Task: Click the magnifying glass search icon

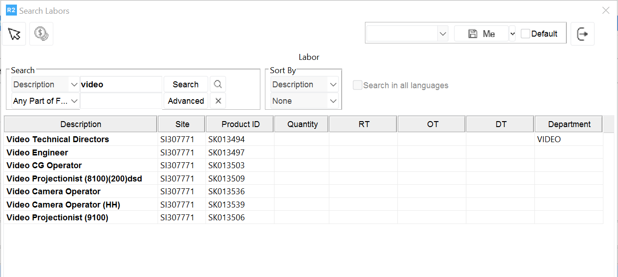Action: (x=218, y=85)
